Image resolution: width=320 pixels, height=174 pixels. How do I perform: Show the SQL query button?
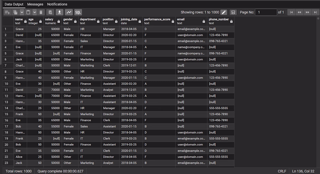tap(78, 12)
